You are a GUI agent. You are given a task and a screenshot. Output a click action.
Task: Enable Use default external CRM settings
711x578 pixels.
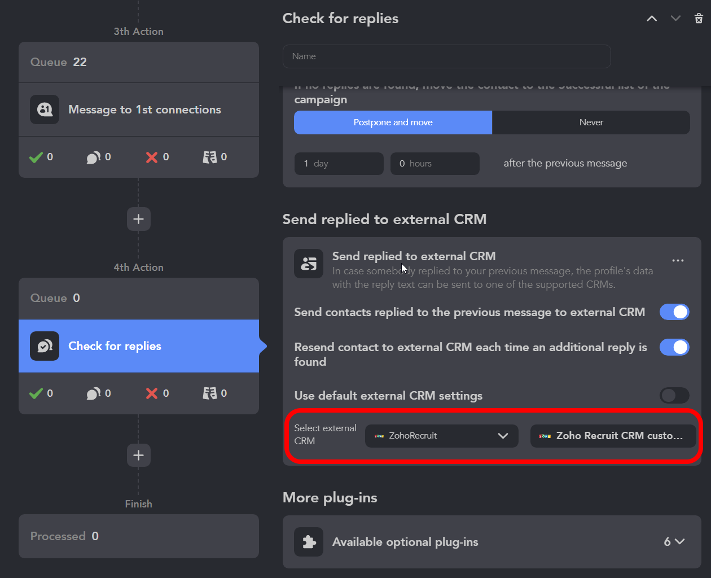click(674, 396)
